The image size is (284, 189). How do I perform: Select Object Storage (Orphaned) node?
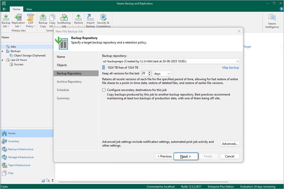(x=30, y=55)
